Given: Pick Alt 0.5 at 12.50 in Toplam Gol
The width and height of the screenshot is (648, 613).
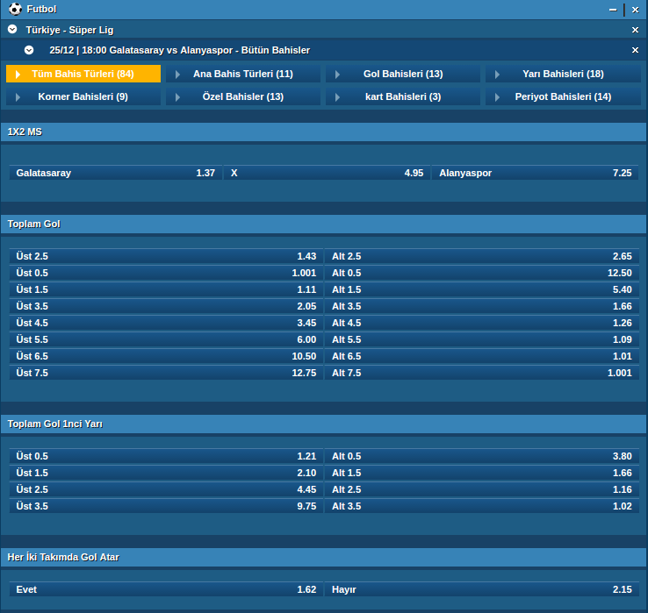Looking at the screenshot, I should point(482,273).
